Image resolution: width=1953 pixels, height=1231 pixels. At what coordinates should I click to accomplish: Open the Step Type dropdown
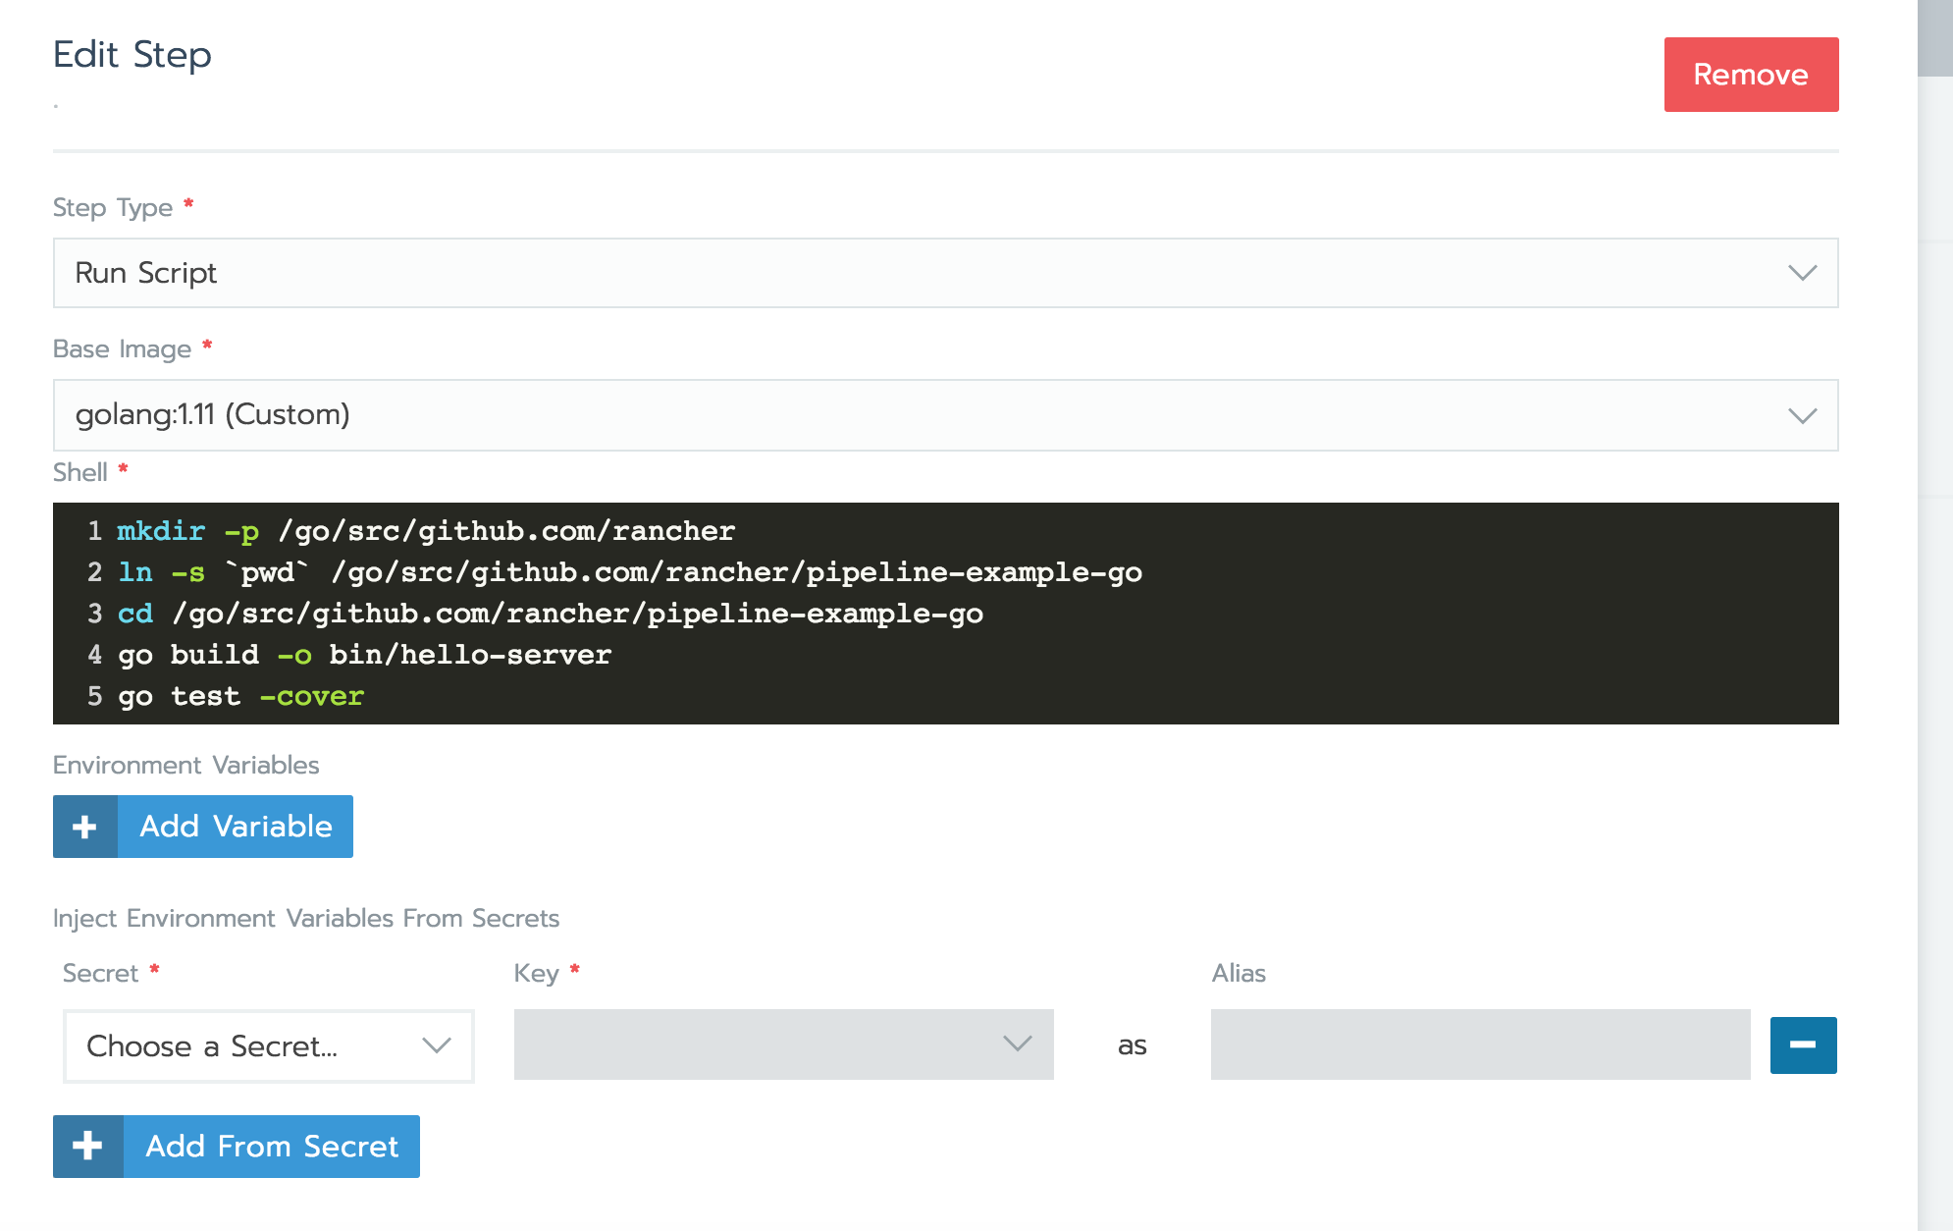pos(944,273)
